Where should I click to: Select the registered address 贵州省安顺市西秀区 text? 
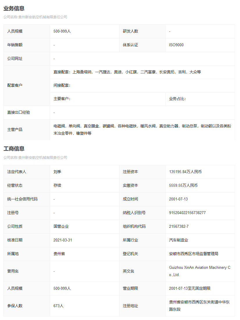pyautogui.click(x=199, y=306)
